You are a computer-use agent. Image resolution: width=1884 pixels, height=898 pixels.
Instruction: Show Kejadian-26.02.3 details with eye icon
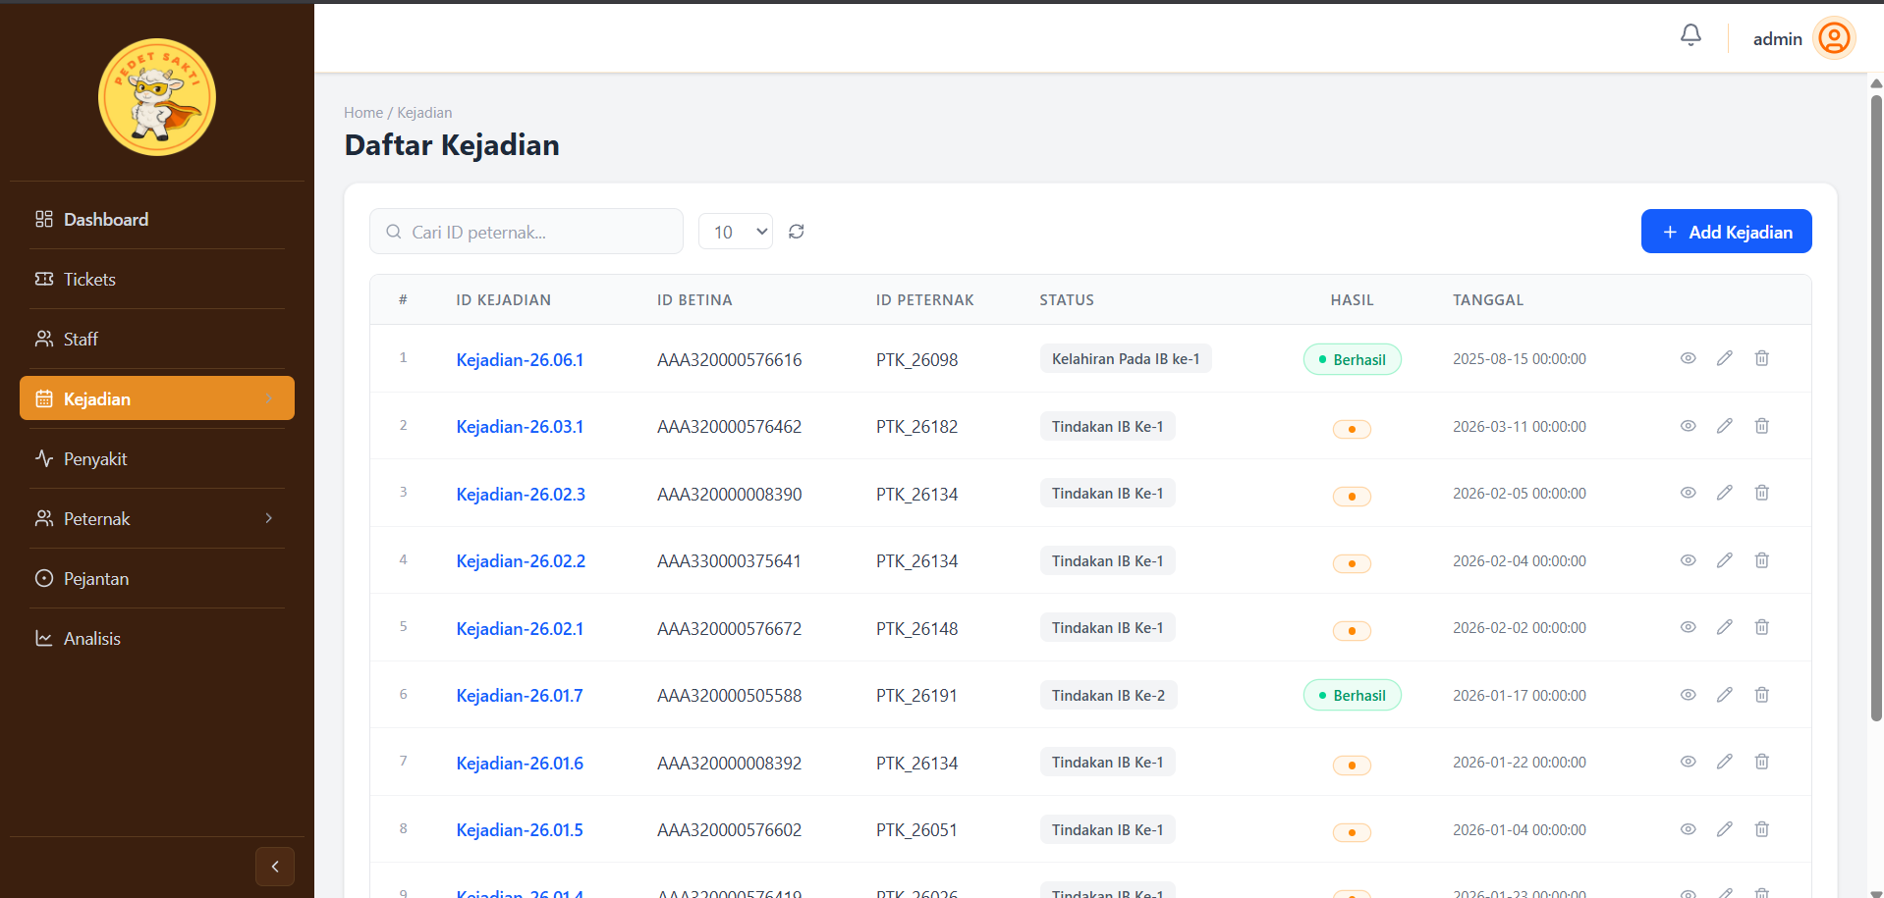1689,493
